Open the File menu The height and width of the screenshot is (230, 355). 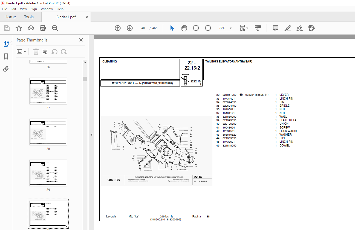tap(4, 9)
